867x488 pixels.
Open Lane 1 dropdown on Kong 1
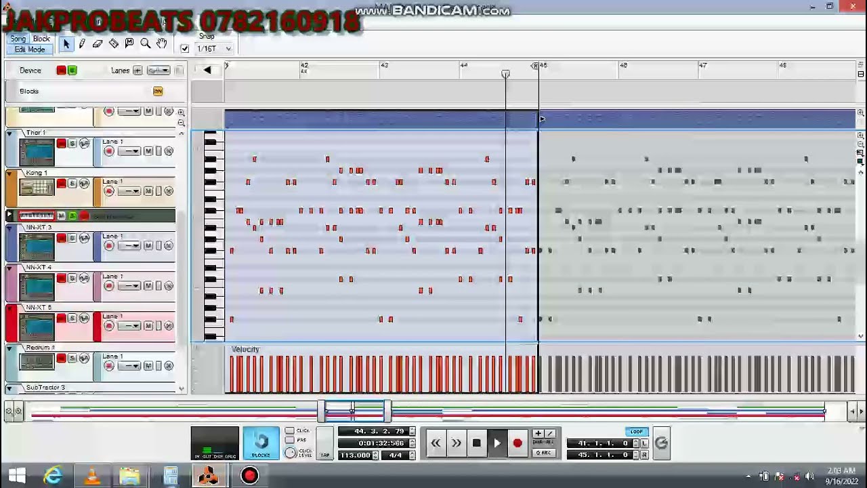click(x=129, y=191)
